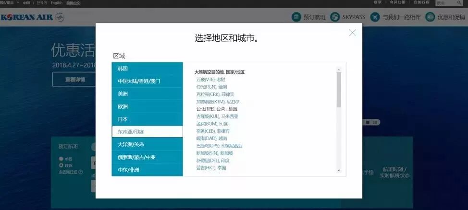Select the 往返 round-trip radio button
The height and width of the screenshot is (210, 468).
61,165
